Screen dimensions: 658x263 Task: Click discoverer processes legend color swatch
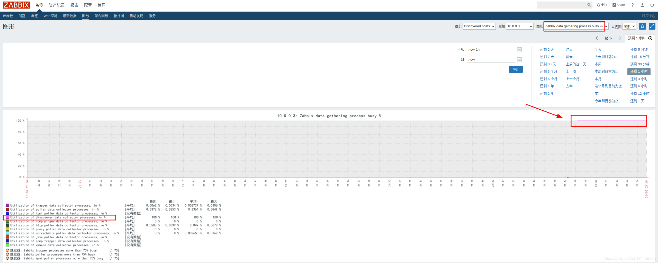(7, 217)
